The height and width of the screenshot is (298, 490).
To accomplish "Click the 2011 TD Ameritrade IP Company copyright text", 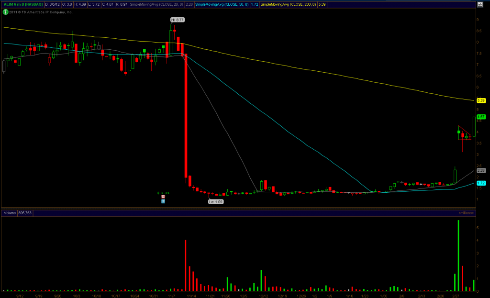I will 41,12.
